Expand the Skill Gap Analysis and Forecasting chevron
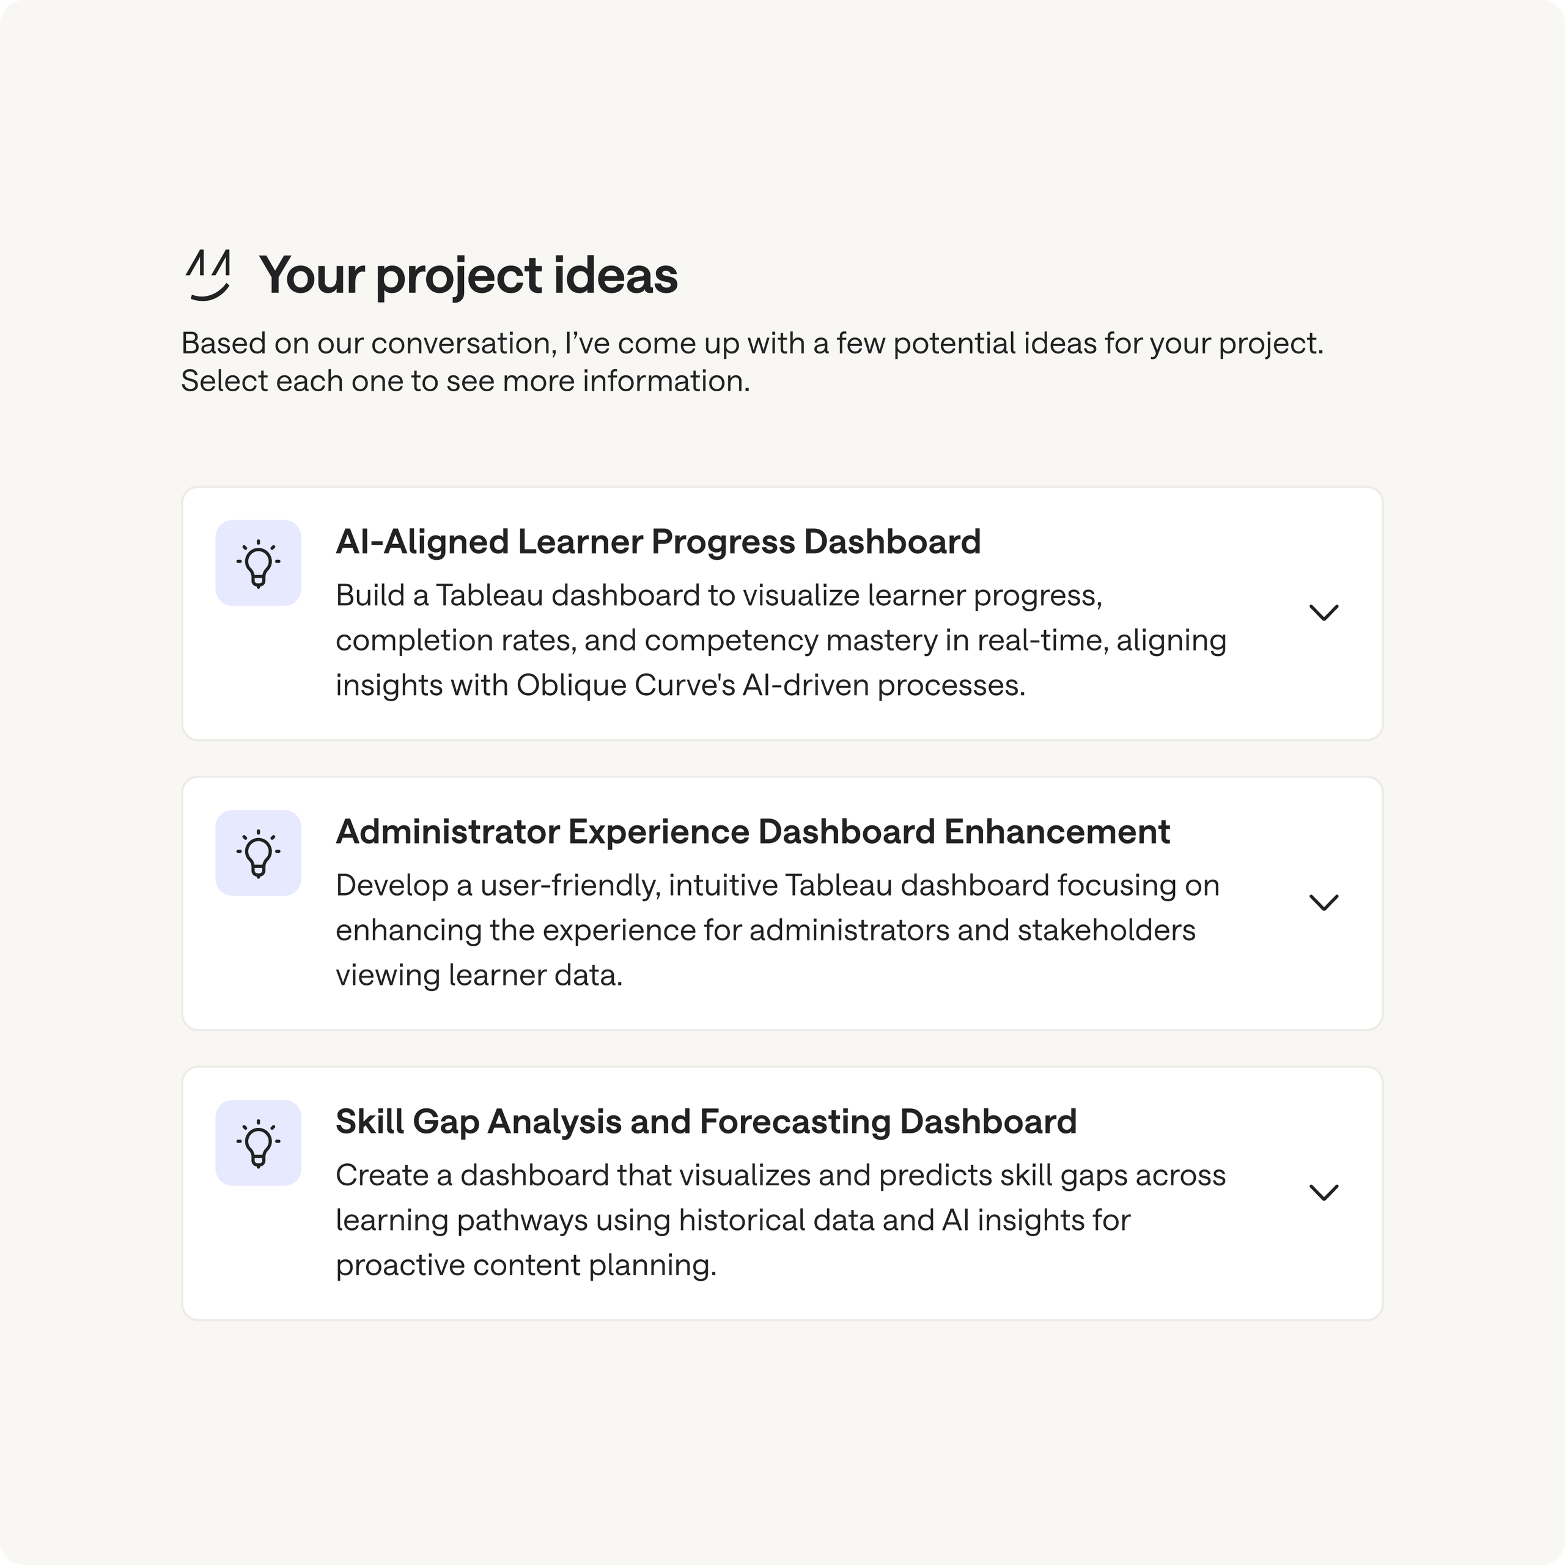This screenshot has width=1565, height=1565. tap(1324, 1192)
